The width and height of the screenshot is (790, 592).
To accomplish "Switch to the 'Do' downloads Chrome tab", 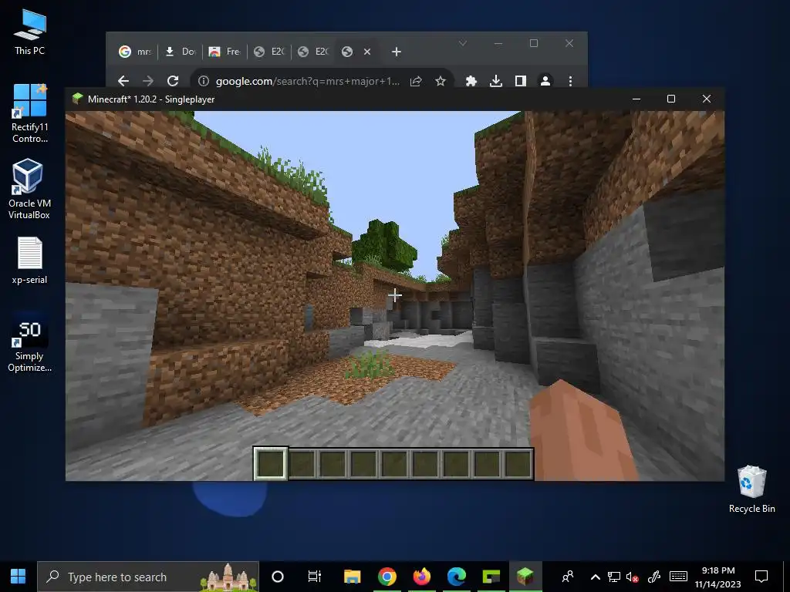I will click(181, 52).
